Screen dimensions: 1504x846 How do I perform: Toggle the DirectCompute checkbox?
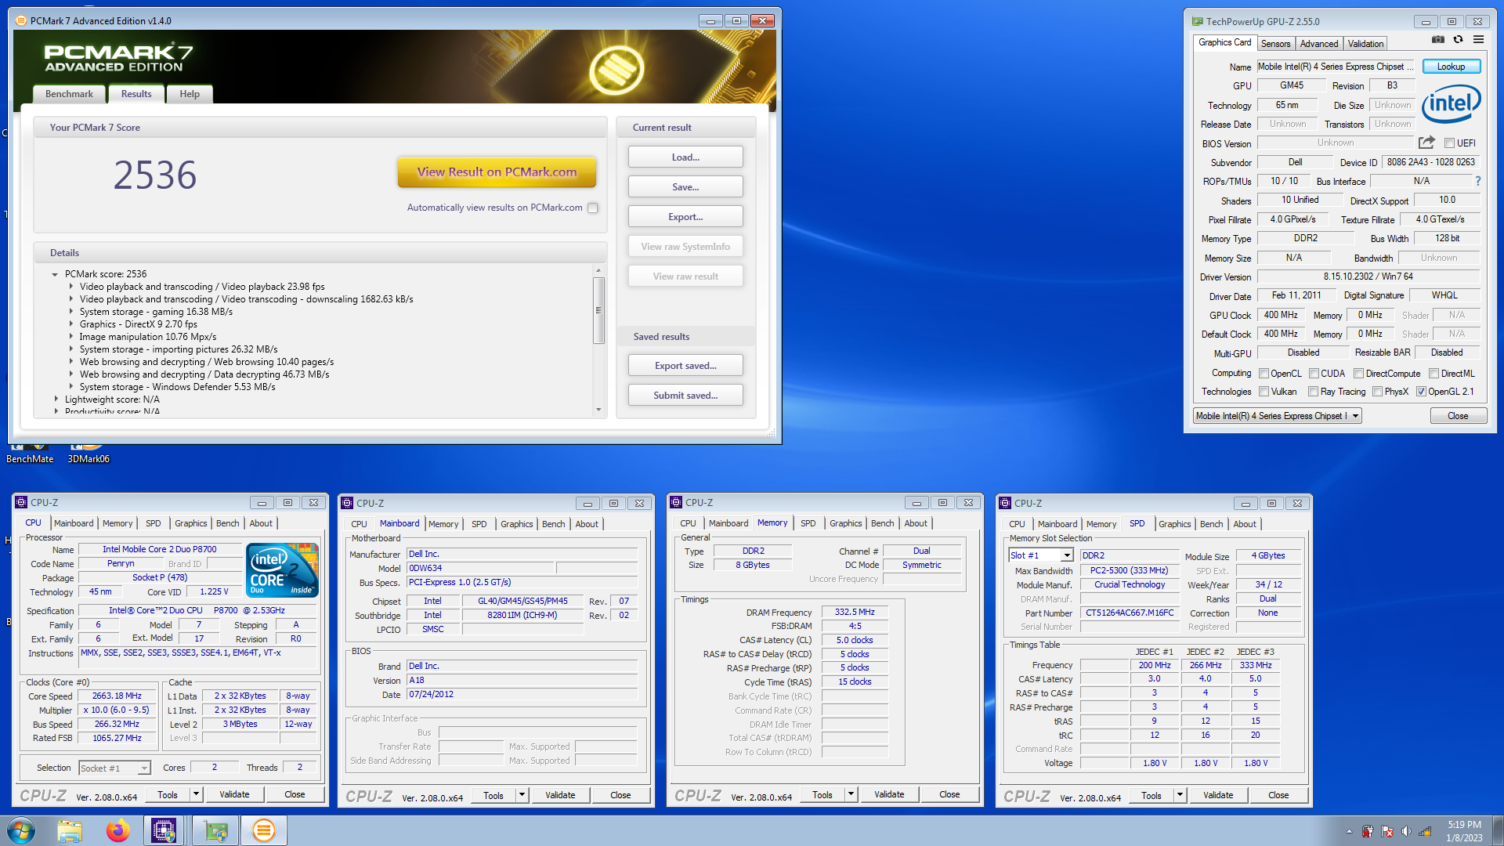[1359, 374]
